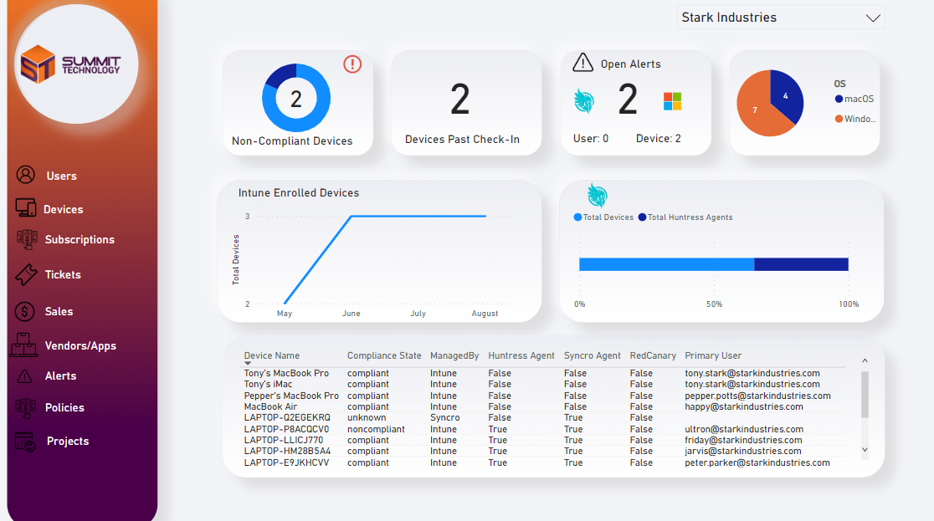Viewport: 934px width, 521px height.
Task: Click the Tickets icon in sidebar
Action: [26, 274]
